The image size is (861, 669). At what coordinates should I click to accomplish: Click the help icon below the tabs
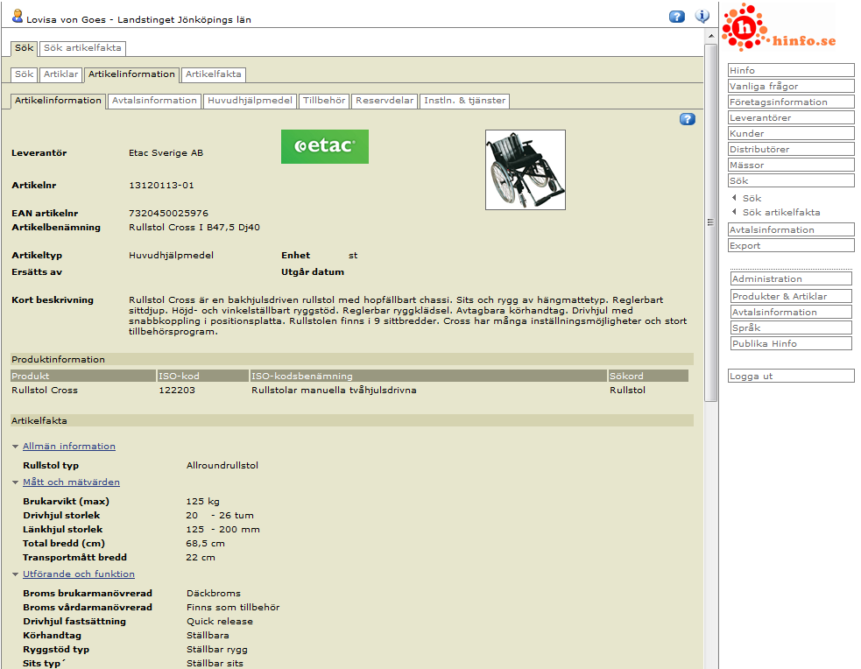coord(687,119)
